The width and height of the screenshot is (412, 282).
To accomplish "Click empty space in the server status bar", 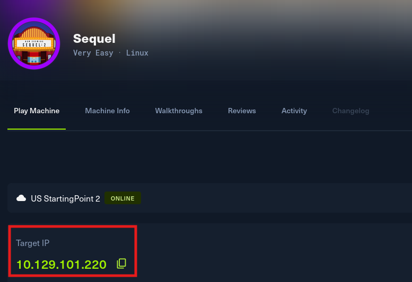I will [276, 198].
